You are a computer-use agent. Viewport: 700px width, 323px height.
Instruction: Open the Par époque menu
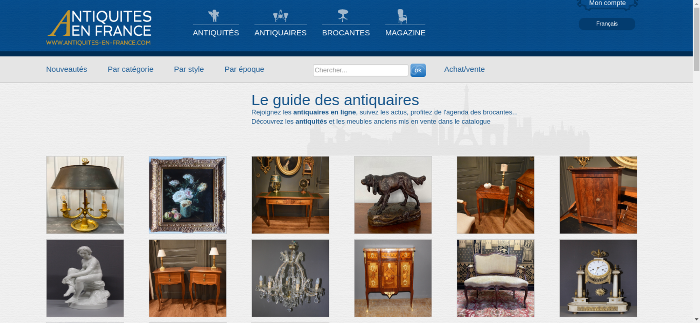point(244,69)
